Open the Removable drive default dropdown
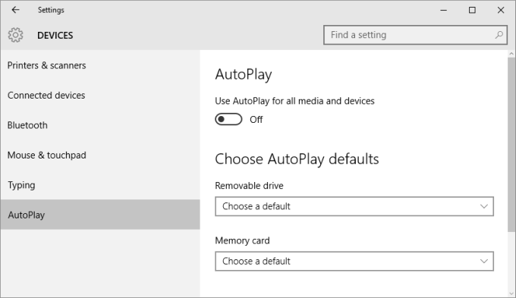The image size is (516, 298). pos(354,206)
